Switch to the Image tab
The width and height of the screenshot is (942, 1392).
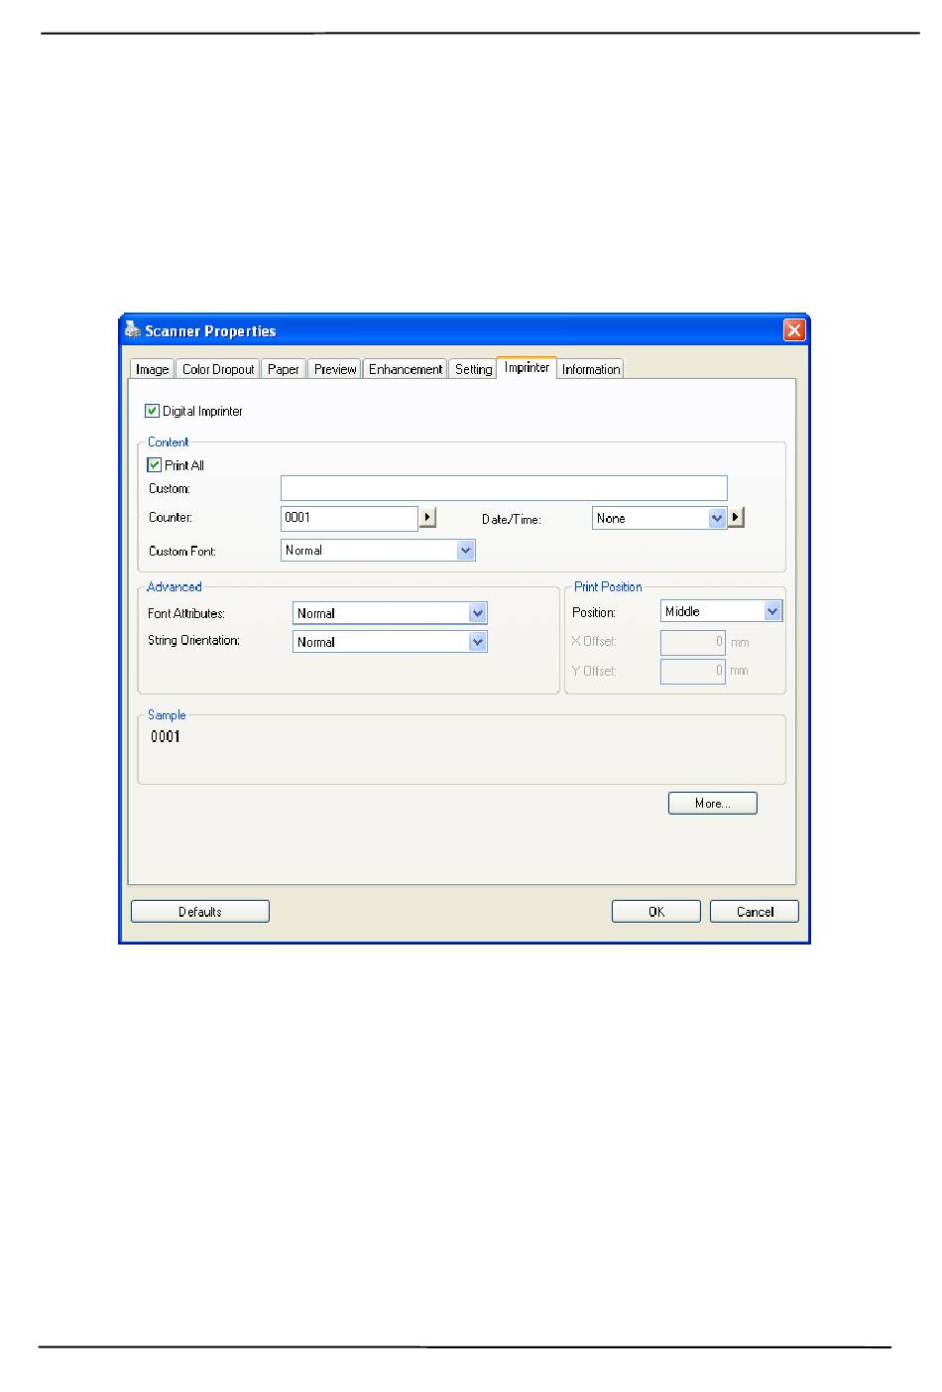coord(152,369)
